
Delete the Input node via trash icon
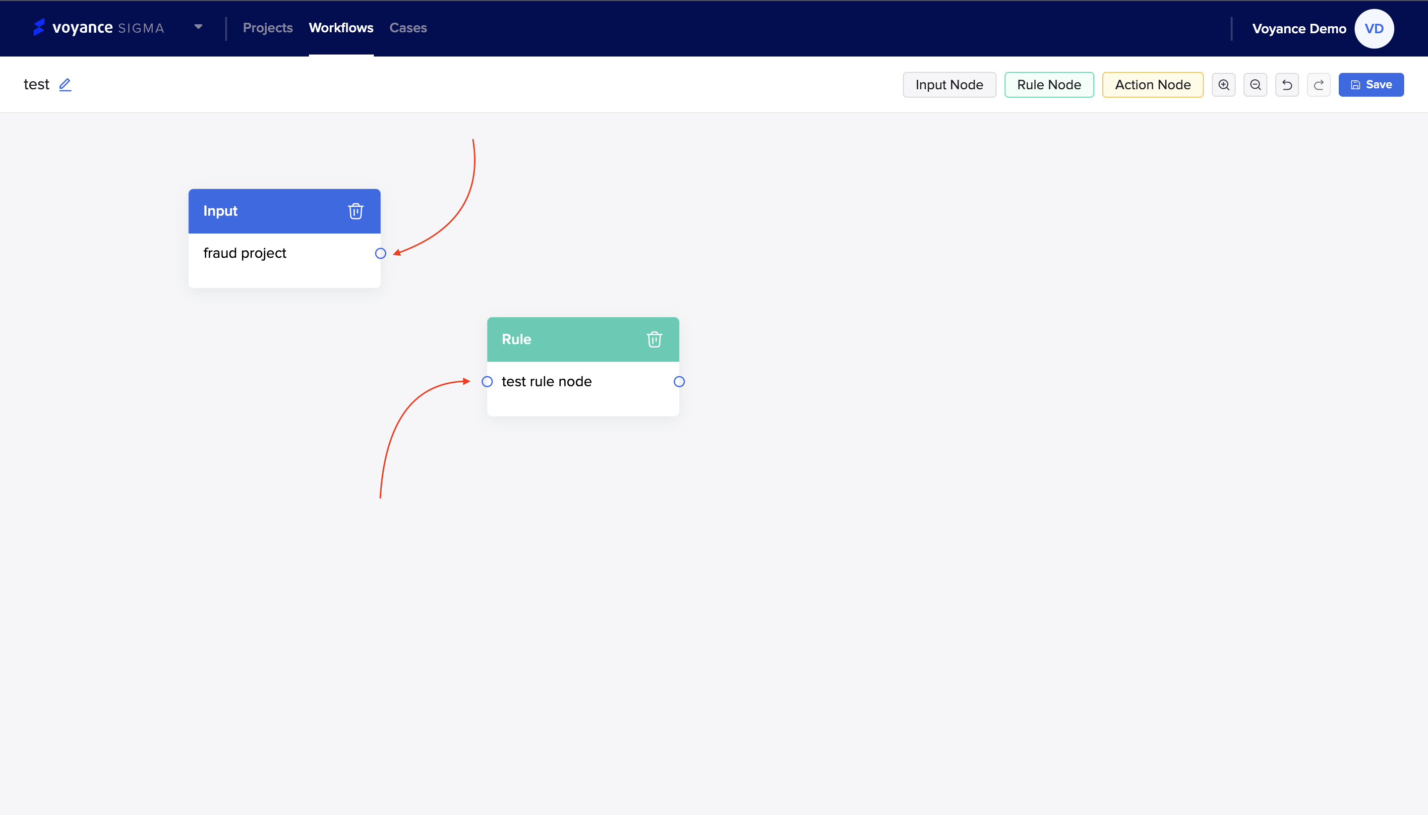[356, 211]
